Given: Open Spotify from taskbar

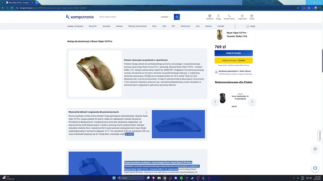Looking at the screenshot, I should pyautogui.click(x=181, y=178).
